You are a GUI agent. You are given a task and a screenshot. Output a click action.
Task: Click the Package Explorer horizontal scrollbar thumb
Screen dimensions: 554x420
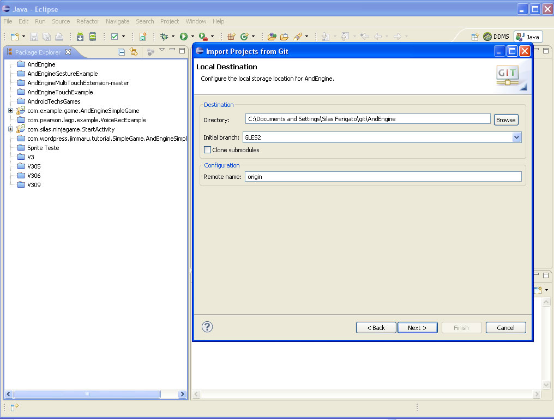pos(87,394)
